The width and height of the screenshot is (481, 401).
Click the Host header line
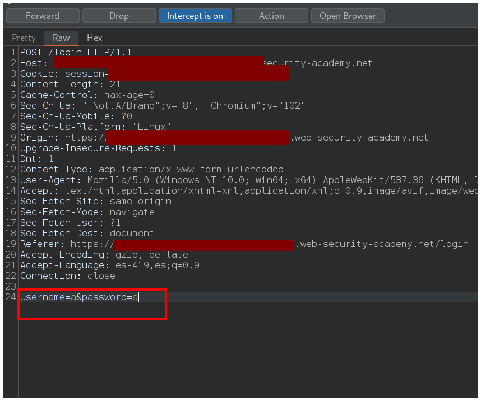34,63
